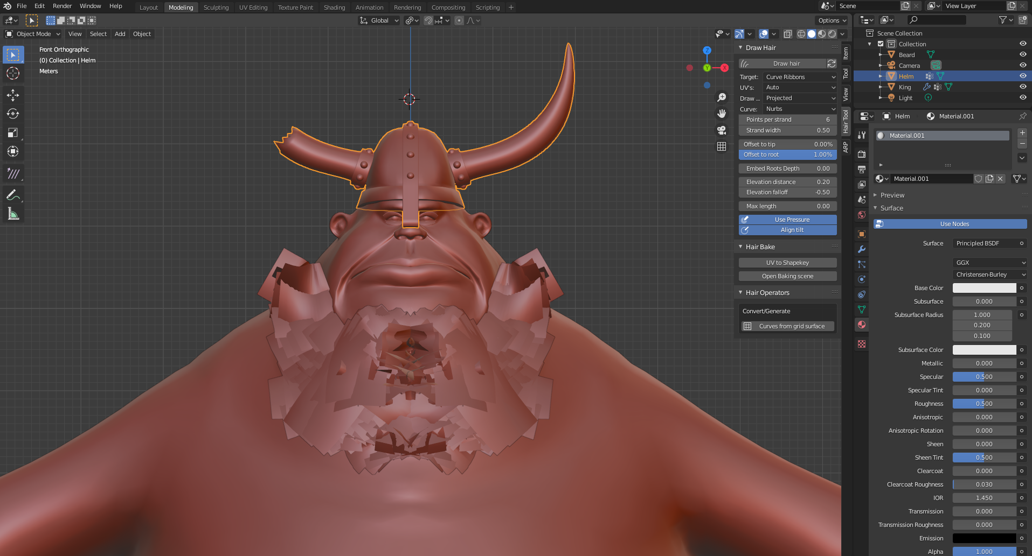Click the Draw hair refresh icon
The image size is (1032, 556).
[832, 64]
